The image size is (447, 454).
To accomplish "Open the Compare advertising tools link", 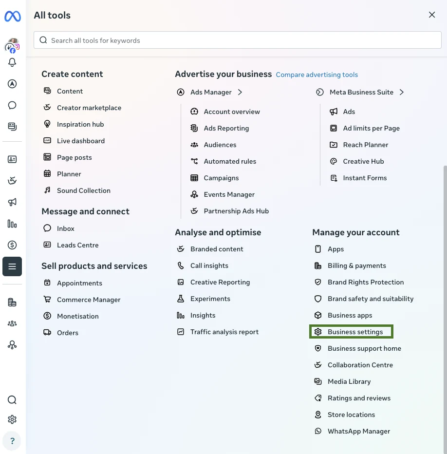I will pyautogui.click(x=317, y=75).
